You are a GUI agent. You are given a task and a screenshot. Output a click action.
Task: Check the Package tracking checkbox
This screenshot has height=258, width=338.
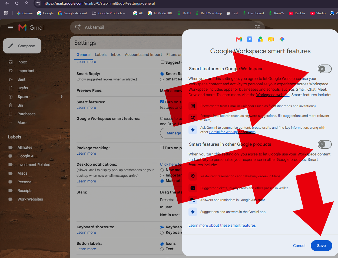(162, 148)
